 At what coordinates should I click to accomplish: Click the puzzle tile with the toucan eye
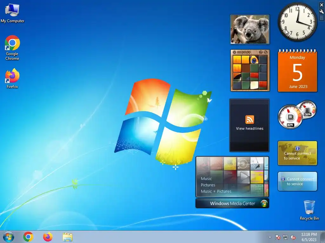[254, 60]
